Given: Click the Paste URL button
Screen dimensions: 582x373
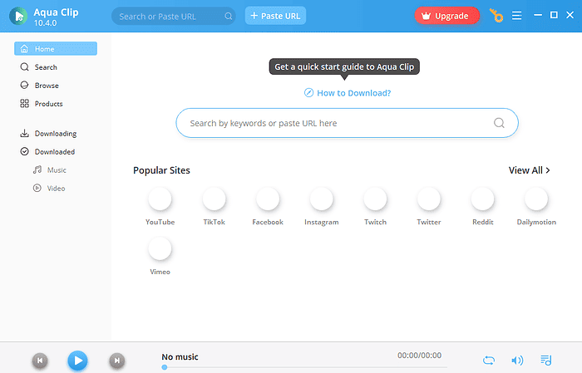Looking at the screenshot, I should pos(275,16).
